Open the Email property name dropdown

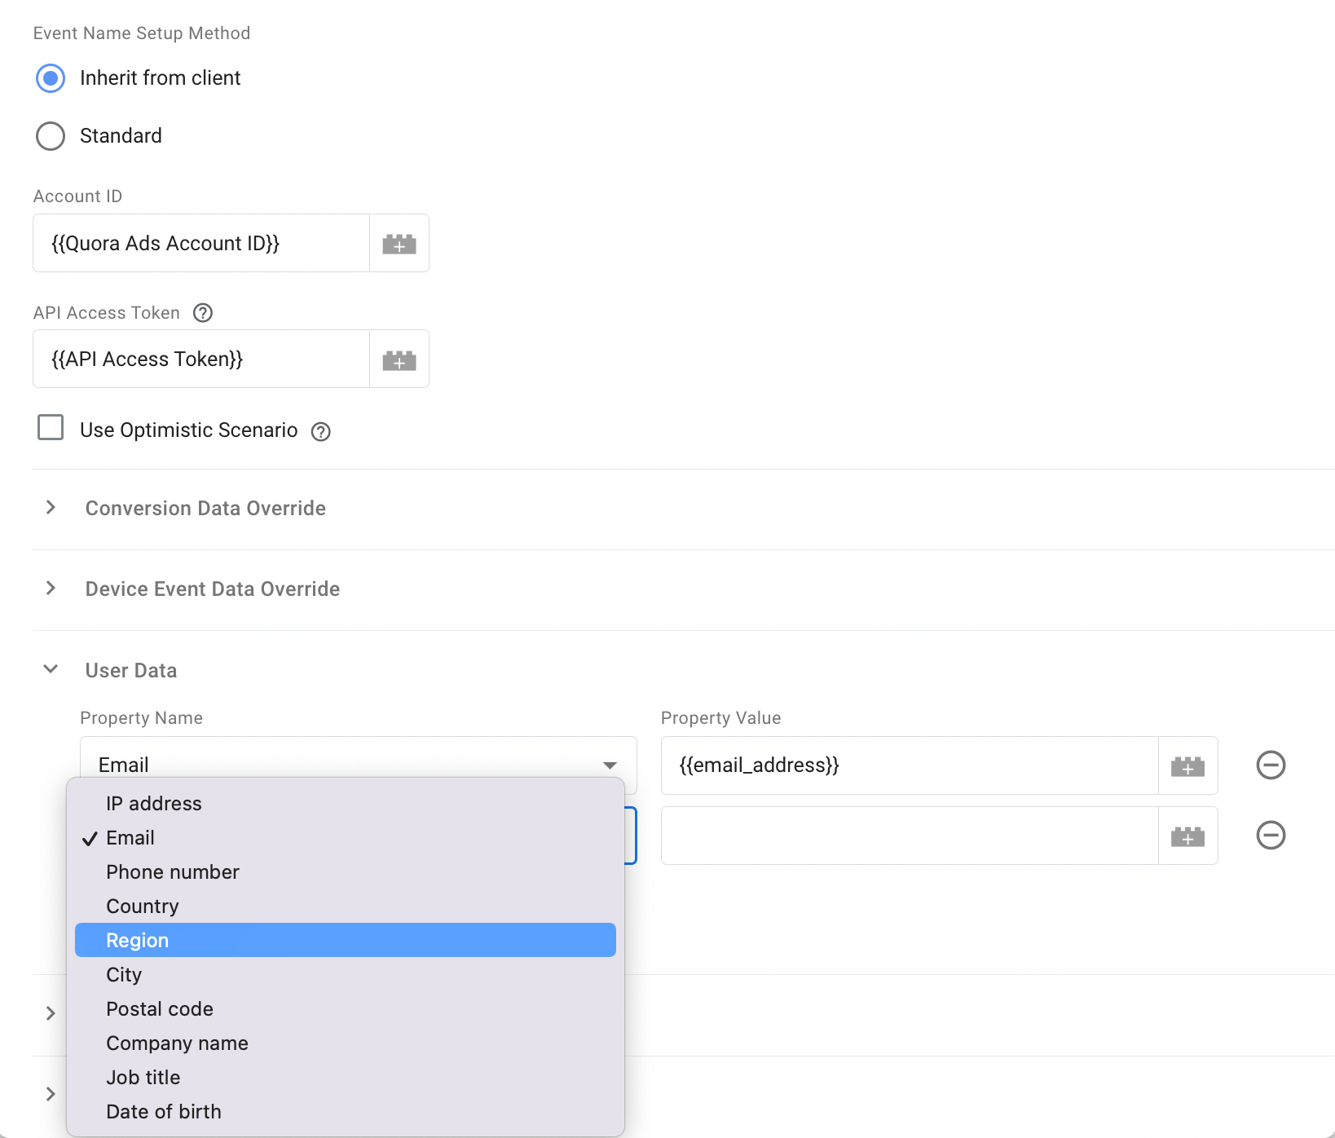click(x=359, y=765)
